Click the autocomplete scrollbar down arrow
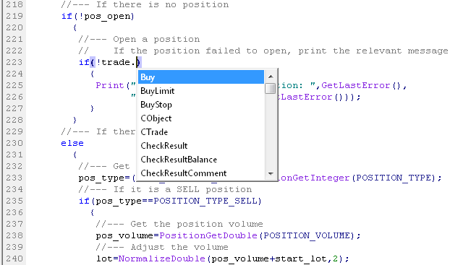This screenshot has height=265, width=450. pyautogui.click(x=271, y=173)
